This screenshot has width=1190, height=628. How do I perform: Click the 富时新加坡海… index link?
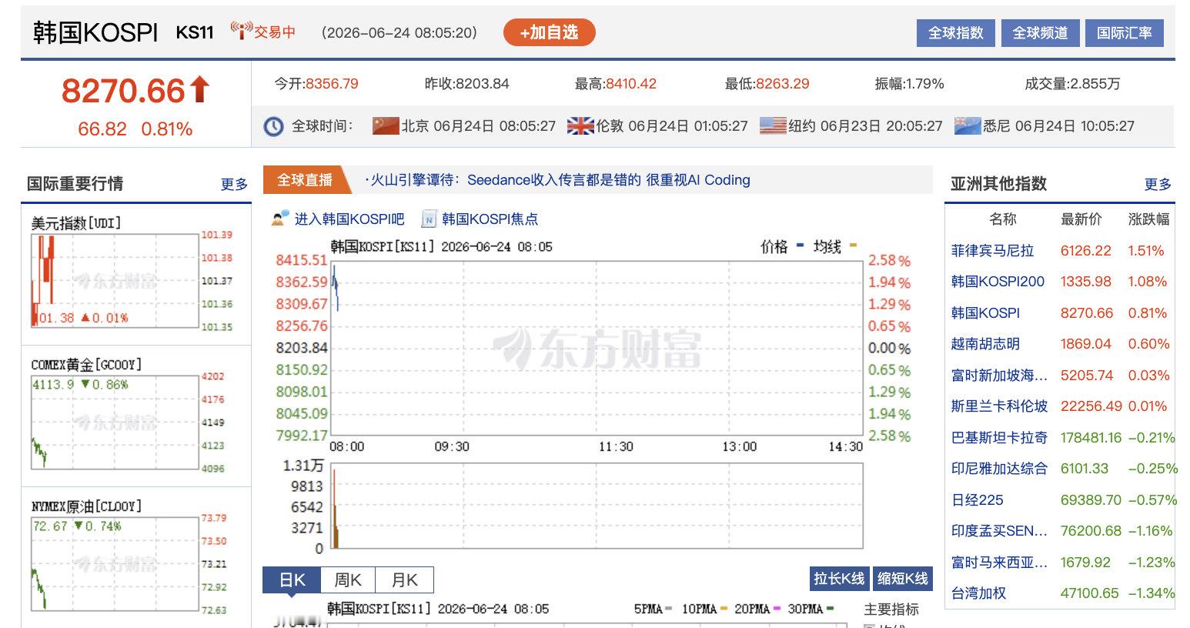click(x=999, y=376)
